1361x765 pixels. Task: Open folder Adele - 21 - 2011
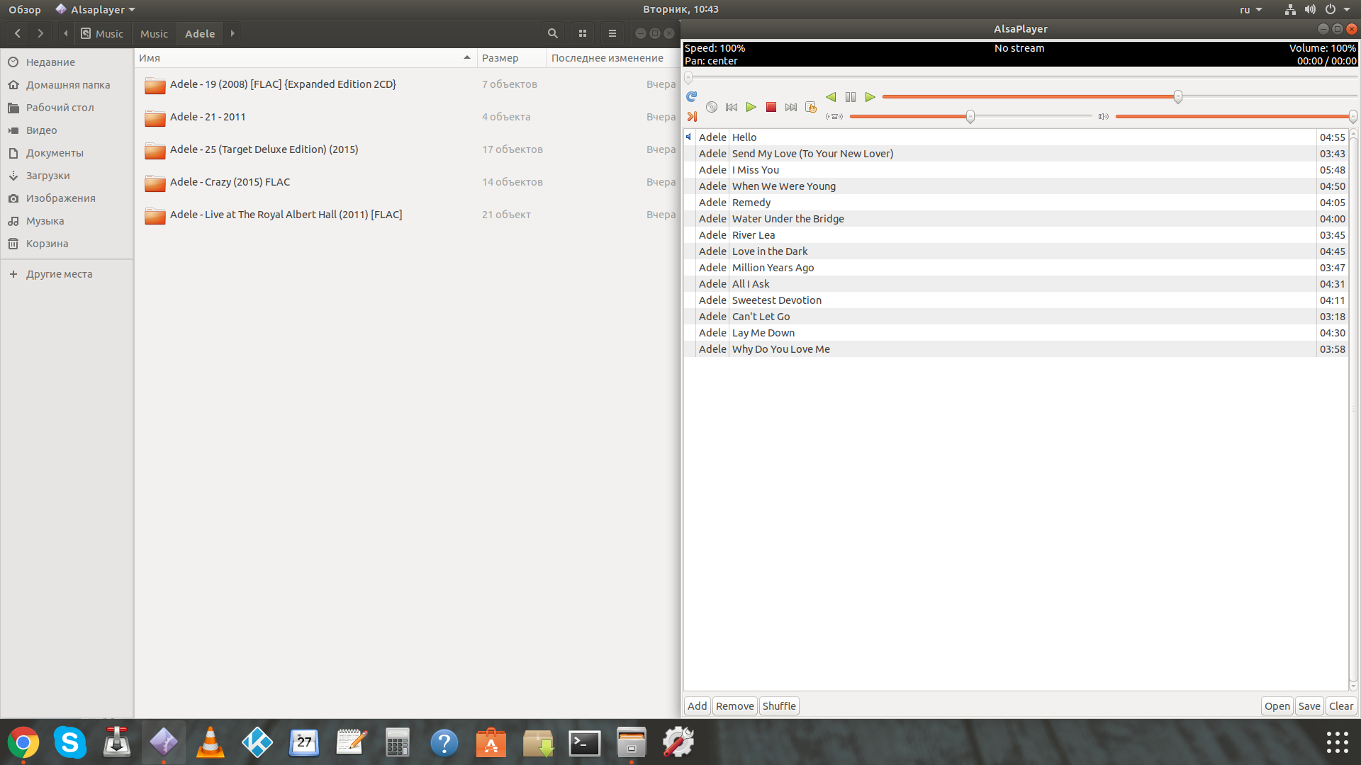[407, 117]
